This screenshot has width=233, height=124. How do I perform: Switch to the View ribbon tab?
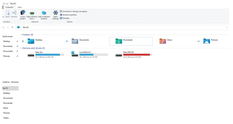20,7
